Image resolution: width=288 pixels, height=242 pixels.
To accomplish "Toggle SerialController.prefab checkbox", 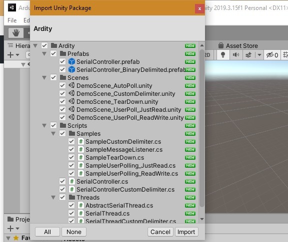I will tap(62, 61).
